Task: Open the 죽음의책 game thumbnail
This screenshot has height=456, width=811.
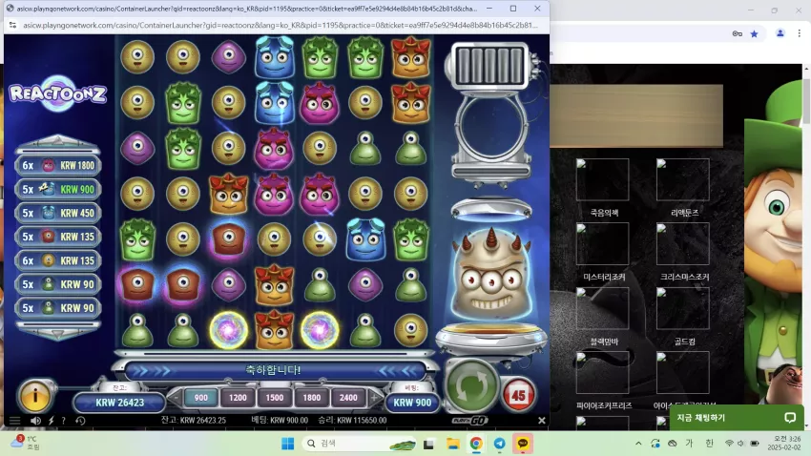Action: [x=603, y=180]
